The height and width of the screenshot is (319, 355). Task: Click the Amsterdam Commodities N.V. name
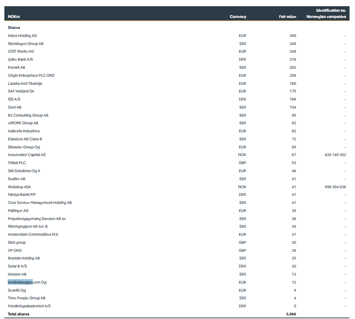pos(33,235)
